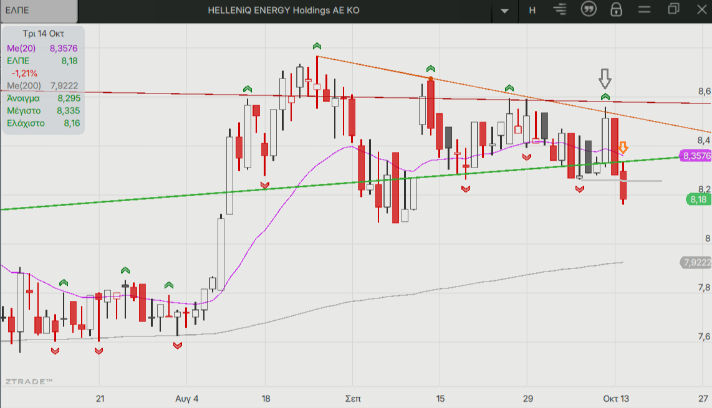The width and height of the screenshot is (712, 408).
Task: Open the hamburger menu icon
Action: [x=645, y=10]
